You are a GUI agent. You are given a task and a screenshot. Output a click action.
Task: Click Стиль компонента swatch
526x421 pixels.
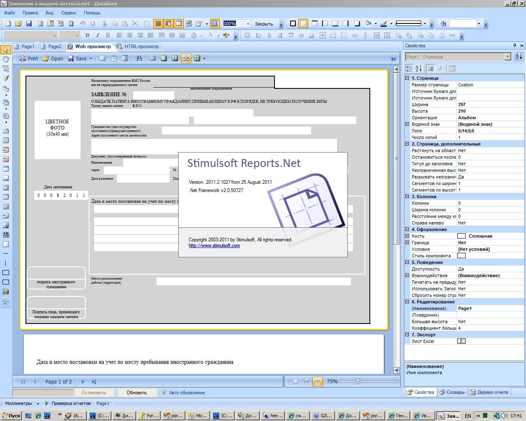coord(461,256)
